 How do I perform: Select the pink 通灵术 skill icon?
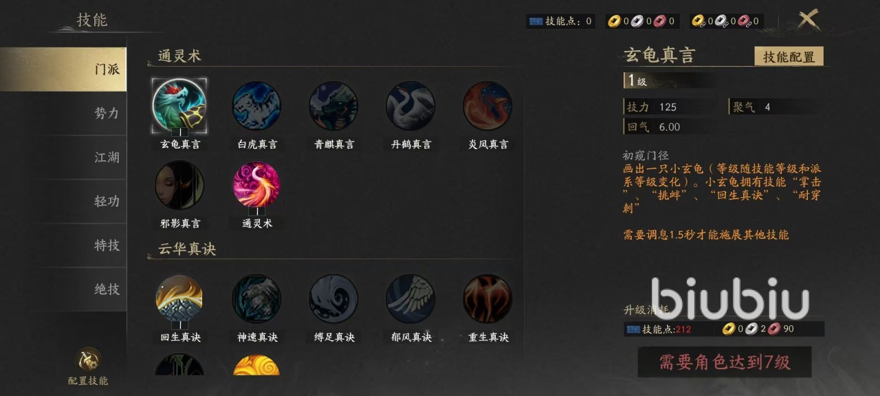(256, 185)
